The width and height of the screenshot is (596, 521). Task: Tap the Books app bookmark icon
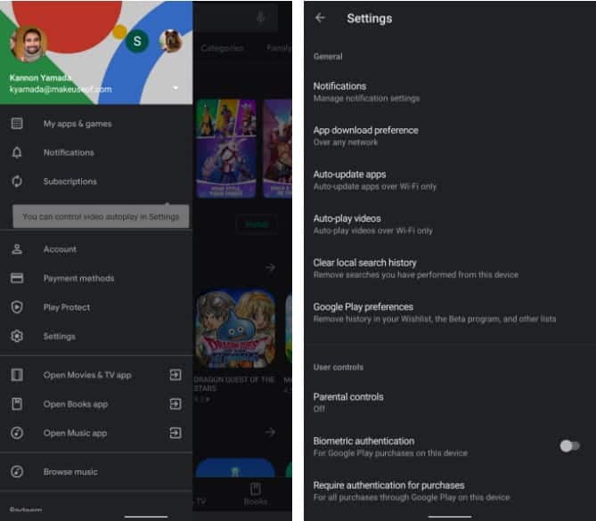pos(17,403)
